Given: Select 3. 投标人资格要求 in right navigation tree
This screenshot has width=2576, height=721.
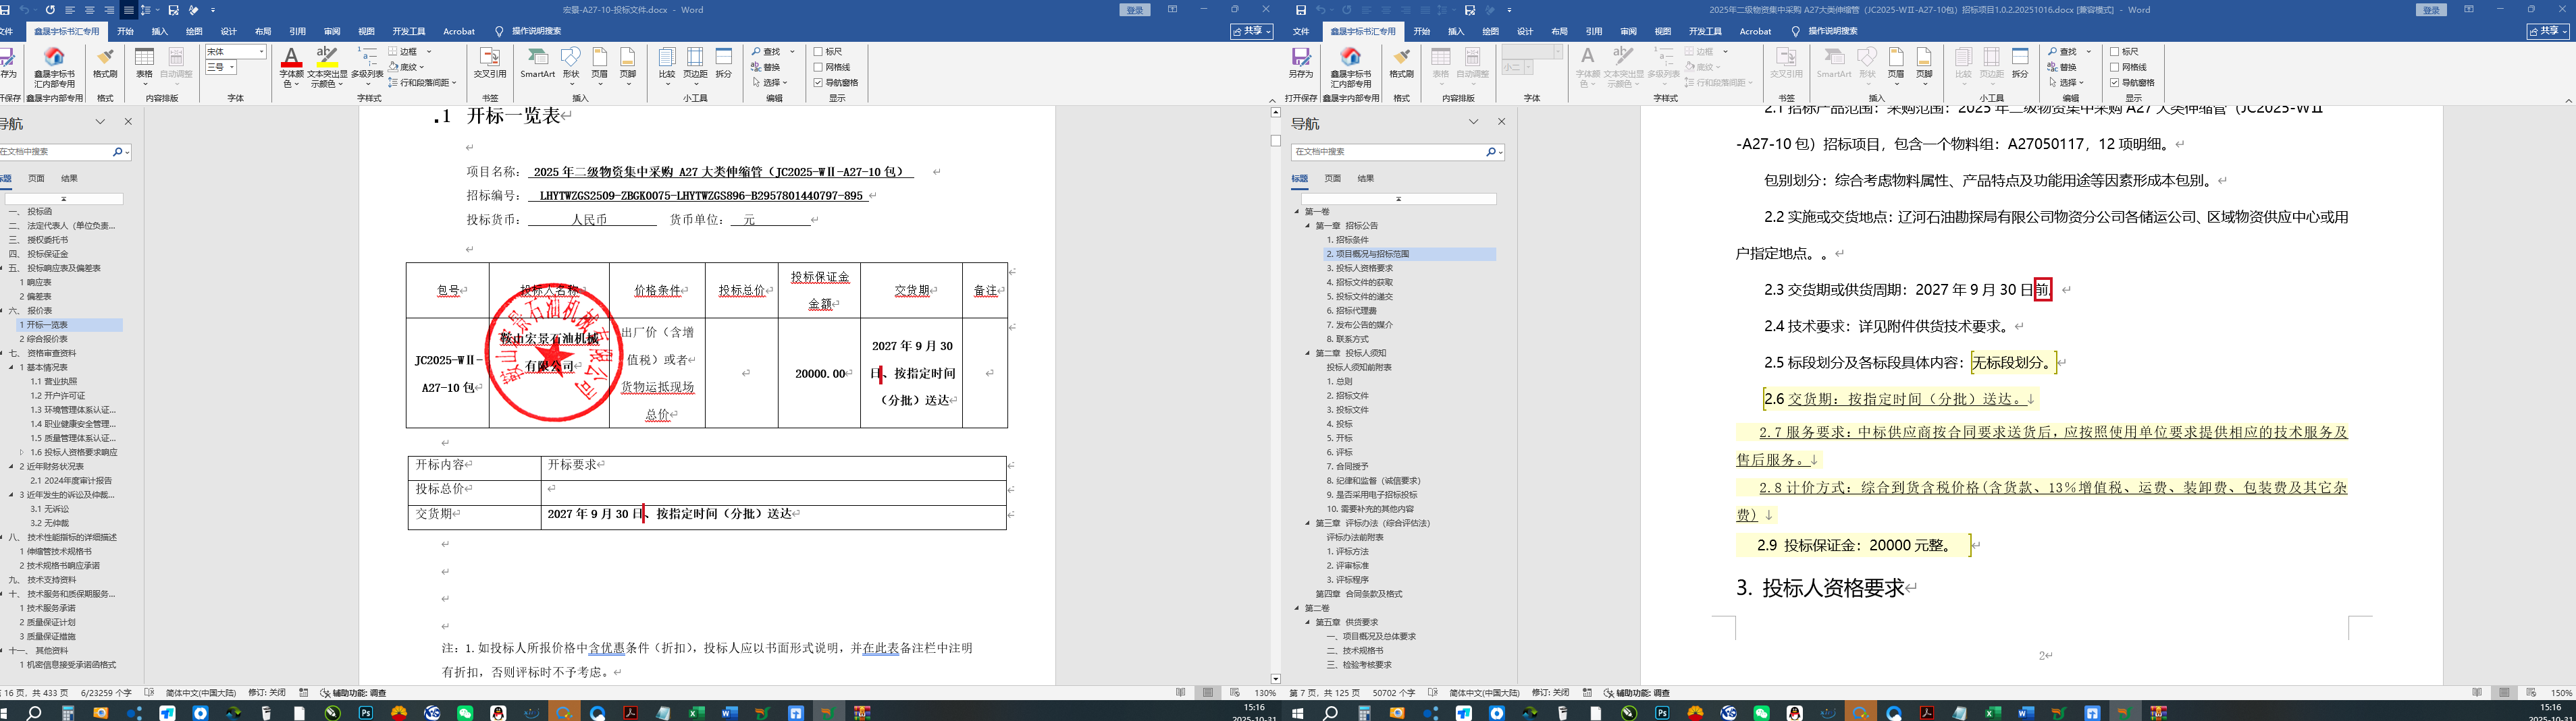Looking at the screenshot, I should click(1359, 268).
